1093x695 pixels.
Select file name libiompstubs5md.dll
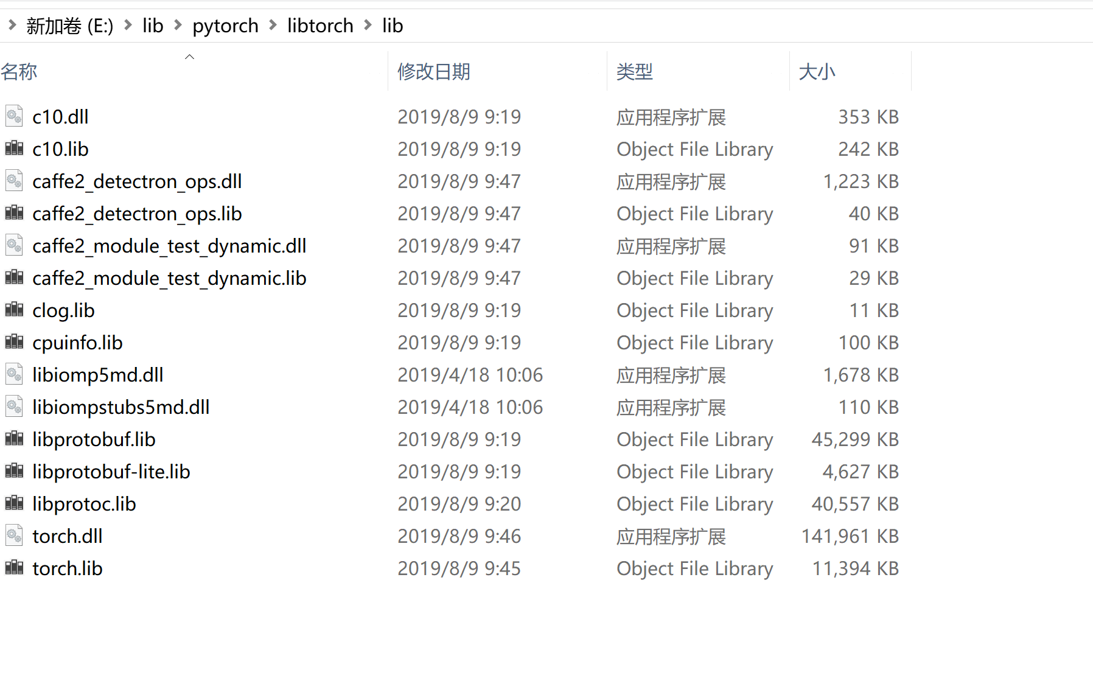point(121,407)
